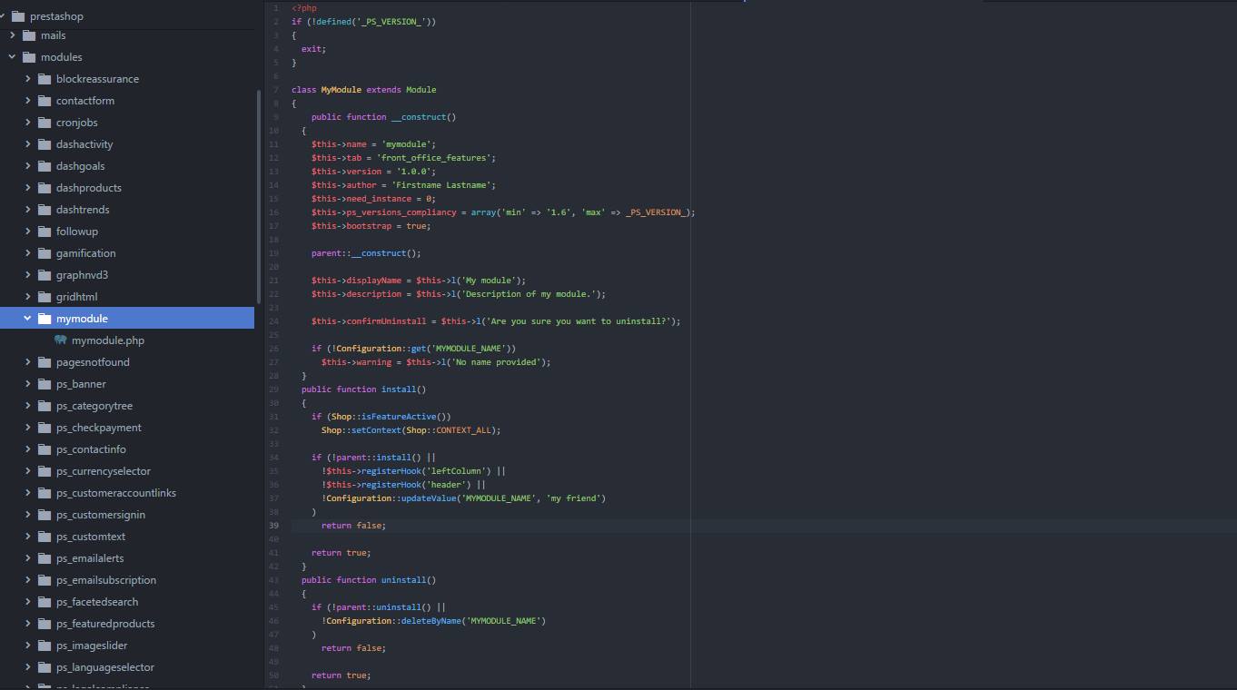
Task: Click line number 39 in gutter
Action: [274, 526]
